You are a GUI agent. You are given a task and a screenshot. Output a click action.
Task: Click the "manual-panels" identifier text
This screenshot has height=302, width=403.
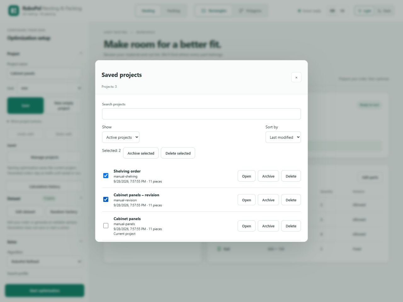124,224
